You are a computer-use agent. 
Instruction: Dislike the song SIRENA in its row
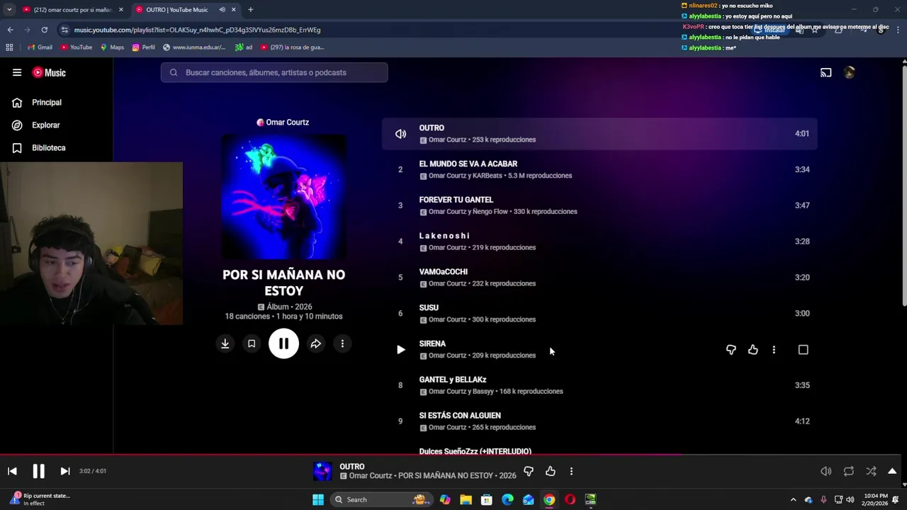[x=731, y=349]
